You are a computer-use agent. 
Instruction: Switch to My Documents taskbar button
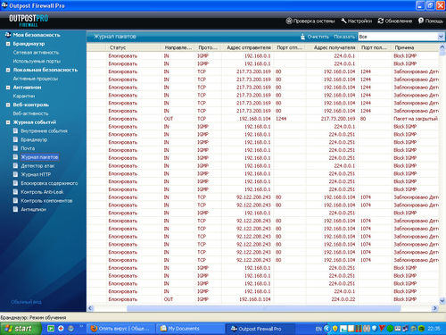[190, 329]
